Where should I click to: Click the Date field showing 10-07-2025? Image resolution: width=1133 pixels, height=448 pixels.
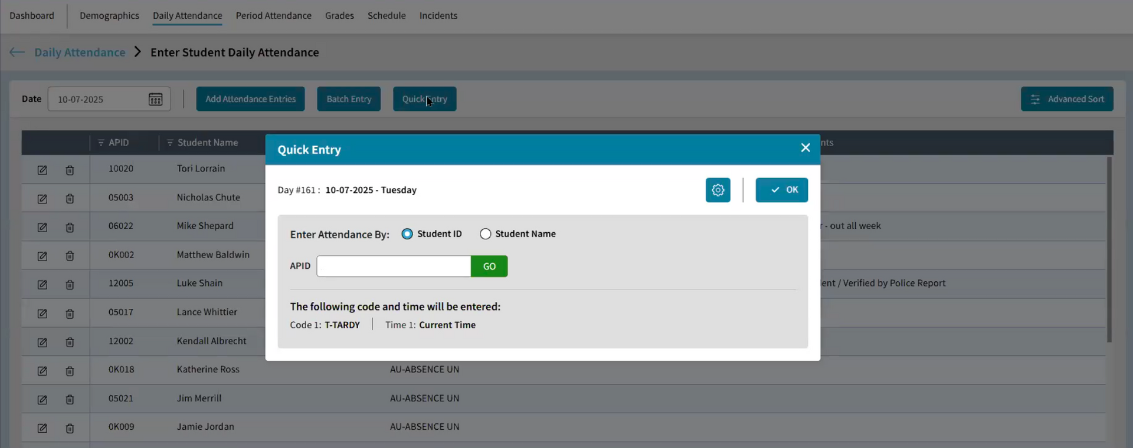tap(109, 99)
